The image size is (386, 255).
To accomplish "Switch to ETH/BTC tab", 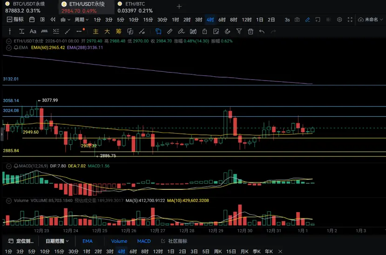I will coord(135,7).
